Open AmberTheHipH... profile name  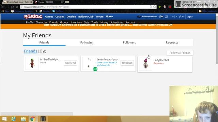coord(50,59)
